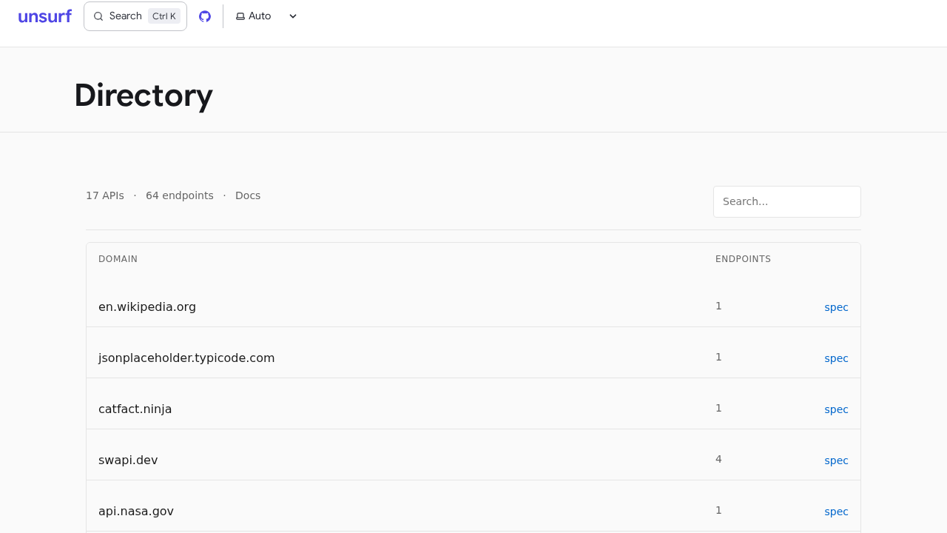Select the api.nasa.gov domain text
The width and height of the screenshot is (947, 533).
tap(136, 511)
